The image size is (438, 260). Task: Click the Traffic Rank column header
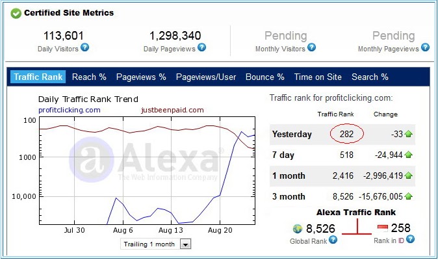tap(335, 114)
